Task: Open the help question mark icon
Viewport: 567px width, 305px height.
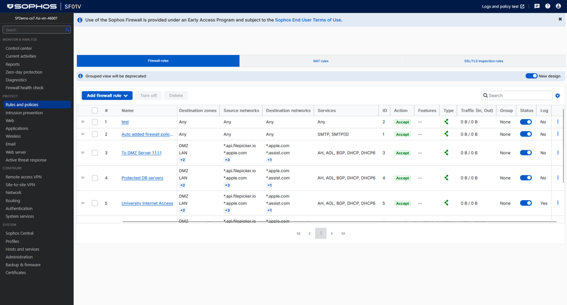Action: [x=548, y=6]
